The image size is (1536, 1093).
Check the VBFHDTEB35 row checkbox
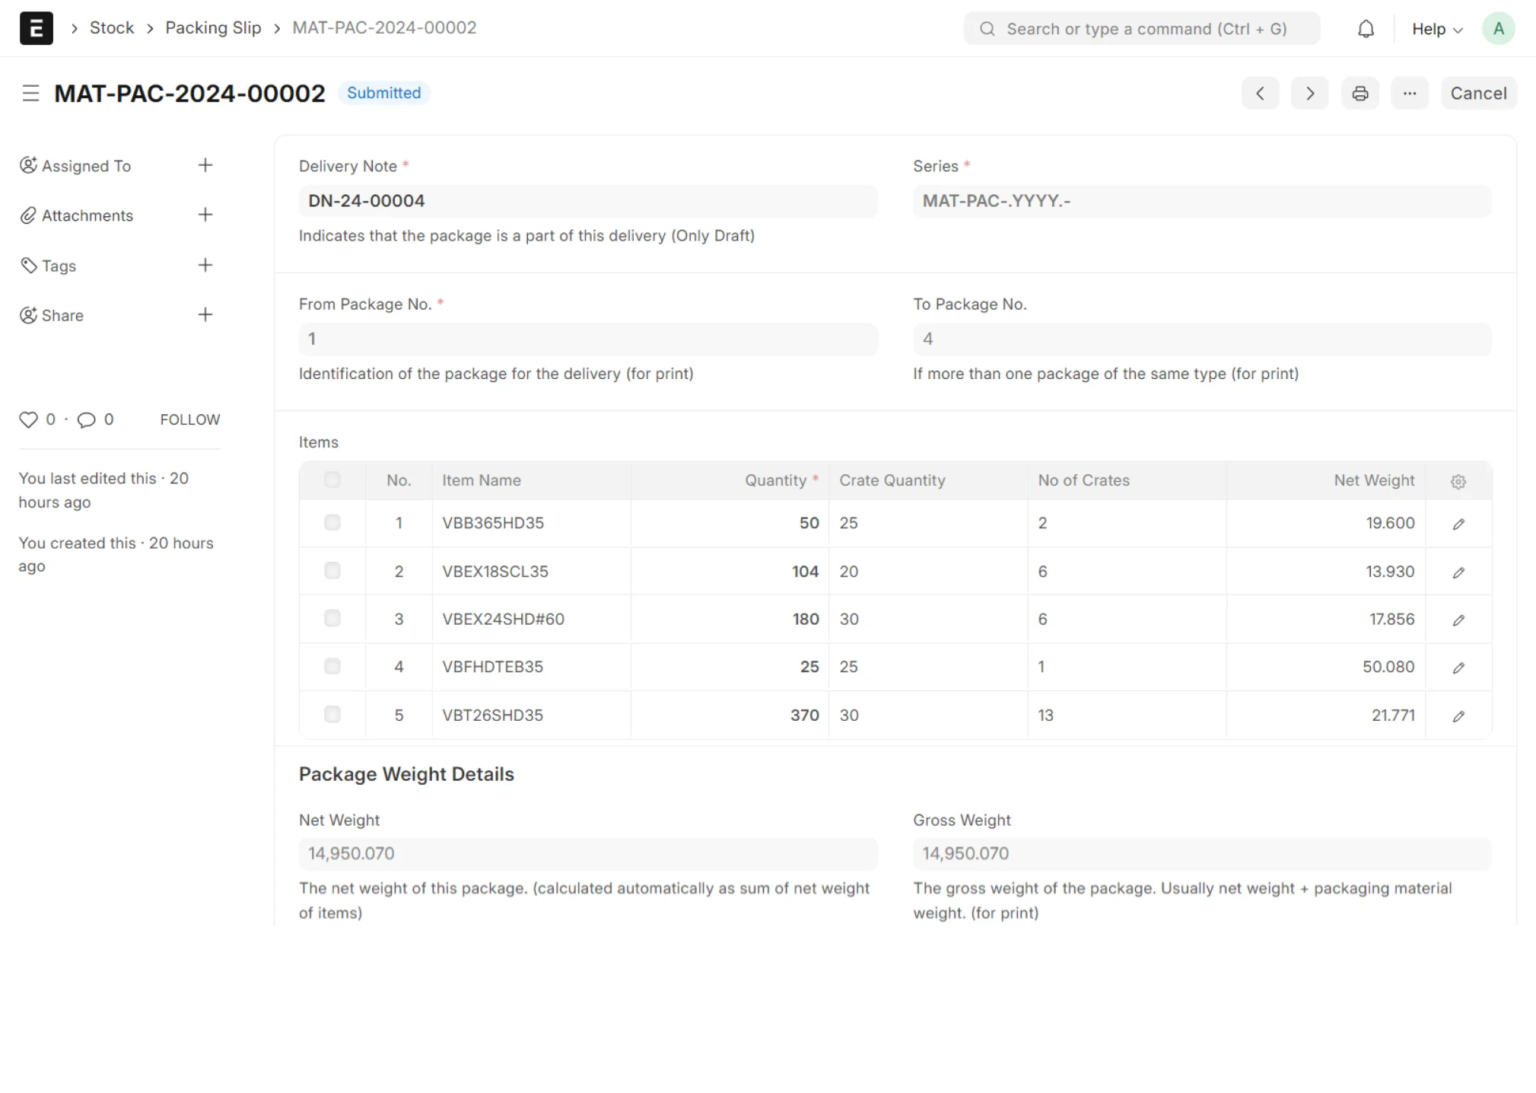click(x=332, y=667)
